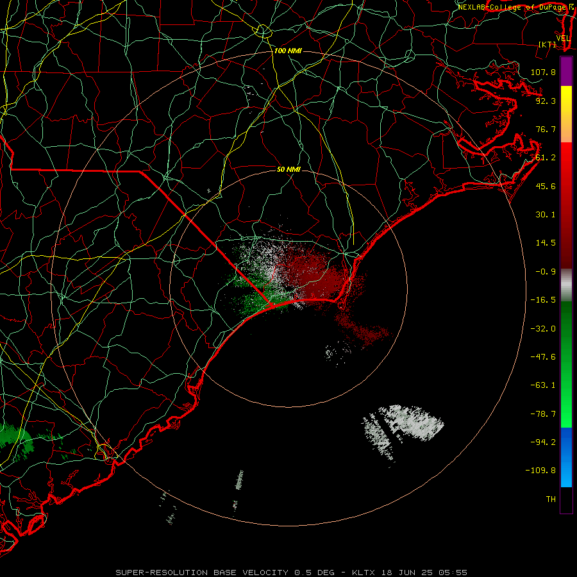This screenshot has width=577, height=577.
Task: Click the -32.0 value on velocity scale
Action: (543, 329)
